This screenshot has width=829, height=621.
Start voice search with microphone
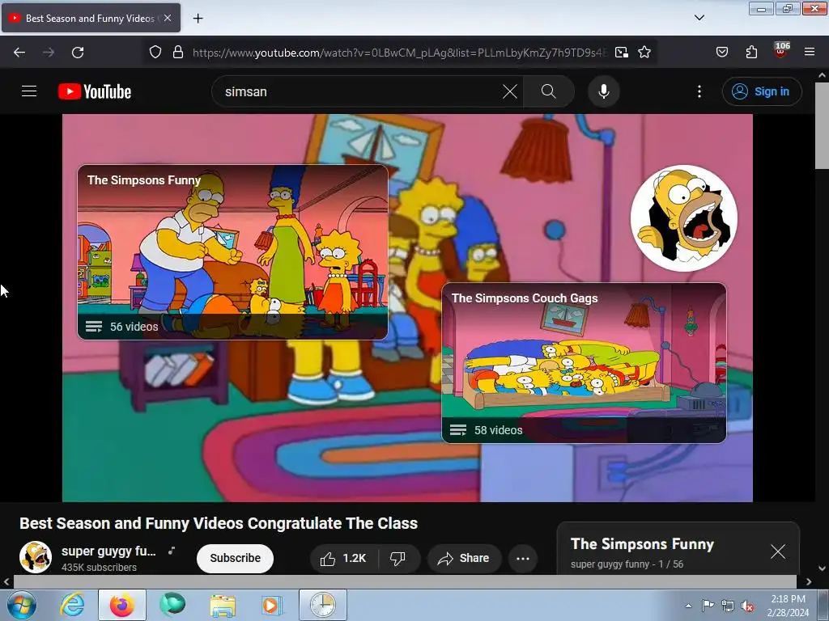coord(603,91)
